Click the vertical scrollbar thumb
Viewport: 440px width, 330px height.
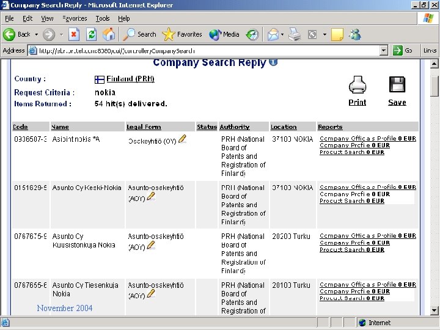[x=434, y=86]
